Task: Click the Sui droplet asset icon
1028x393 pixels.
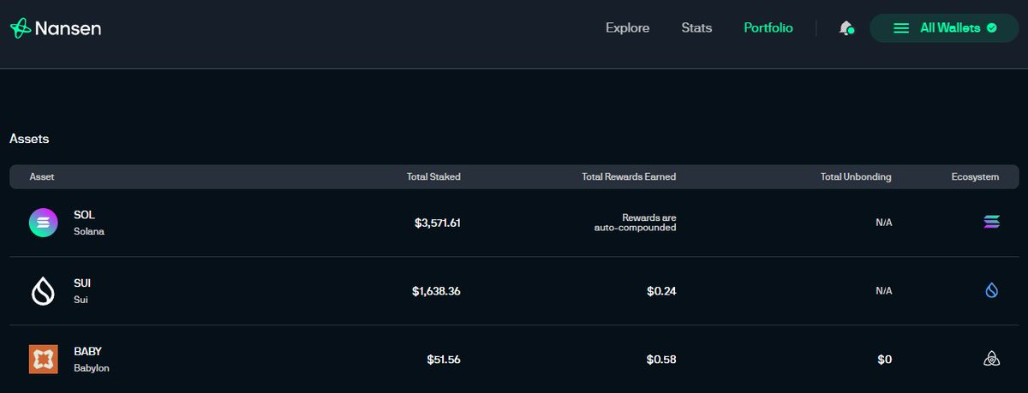Action: (43, 291)
